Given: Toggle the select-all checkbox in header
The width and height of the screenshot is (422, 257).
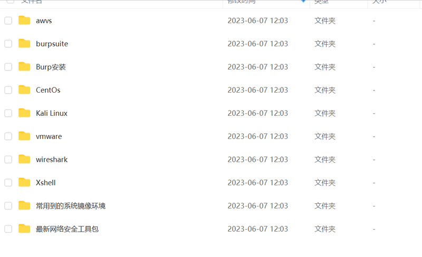Looking at the screenshot, I should tap(10, 1).
